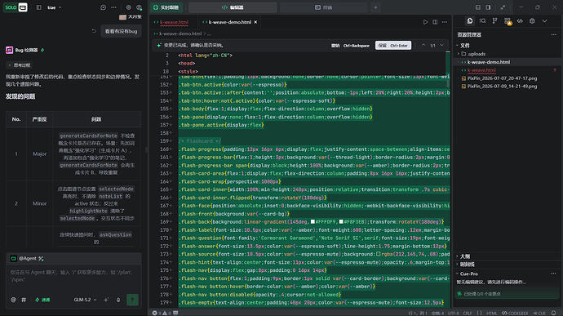Viewport: 563px width, 316px height.
Task: Toggle the SOLO mode switch
Action: (x=16, y=7)
